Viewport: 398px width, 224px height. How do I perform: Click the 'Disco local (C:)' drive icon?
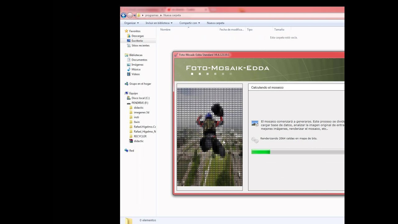pos(129,98)
